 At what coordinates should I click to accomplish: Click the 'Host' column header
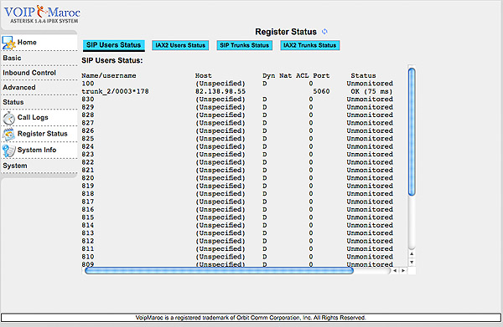(x=204, y=76)
